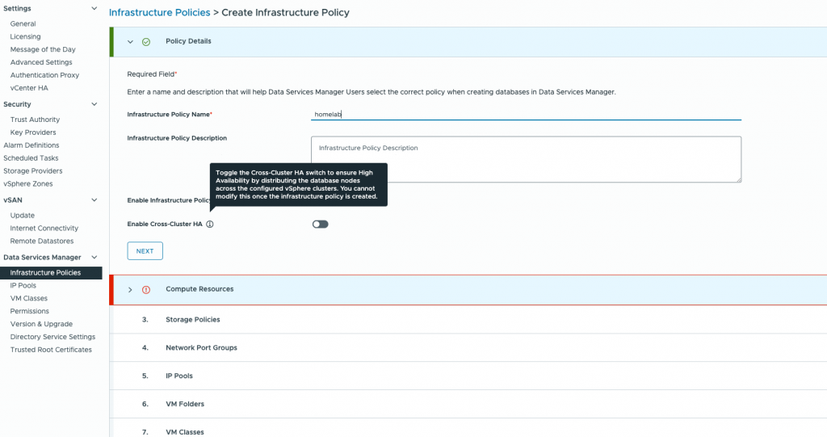This screenshot has width=827, height=437.
Task: Click the info icon beside Enable Cross-Cluster HA
Action: tap(210, 225)
